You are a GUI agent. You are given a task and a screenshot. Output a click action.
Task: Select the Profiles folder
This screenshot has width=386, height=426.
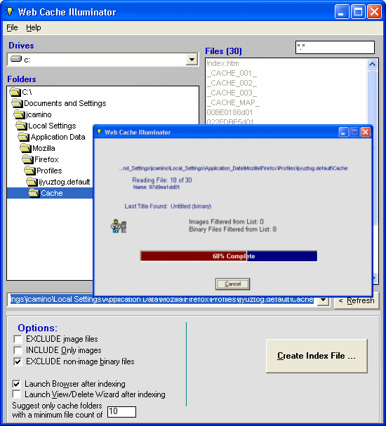pos(49,171)
